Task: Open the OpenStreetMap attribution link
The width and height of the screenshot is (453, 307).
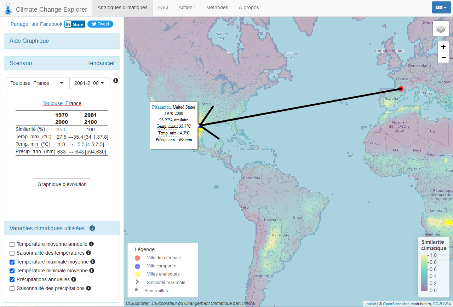Action: tap(396, 304)
